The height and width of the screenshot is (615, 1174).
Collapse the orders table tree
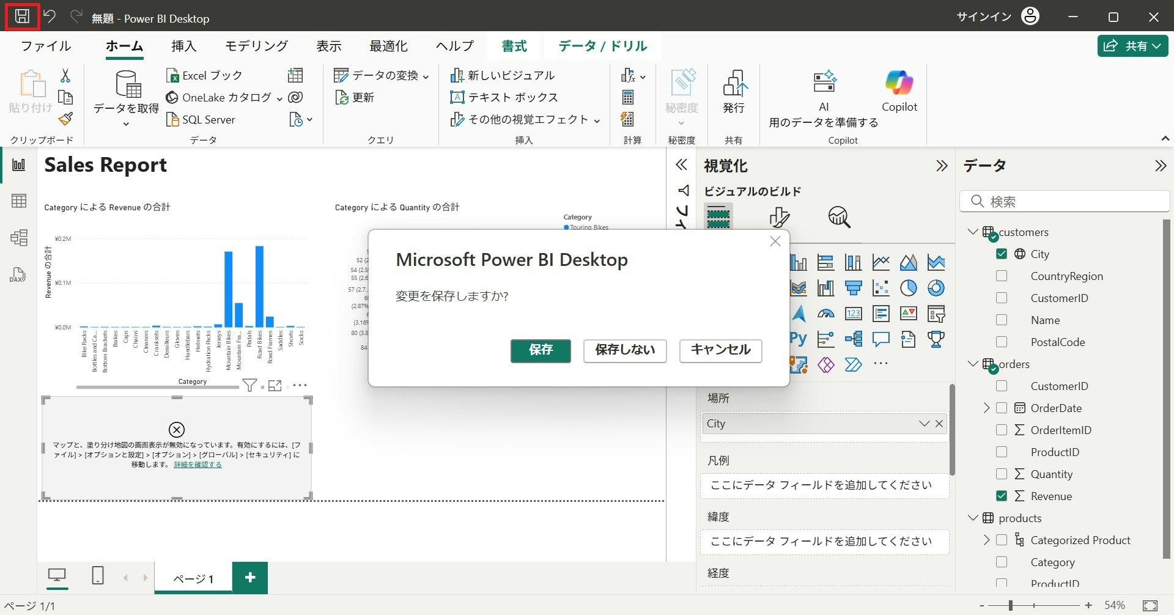point(973,364)
